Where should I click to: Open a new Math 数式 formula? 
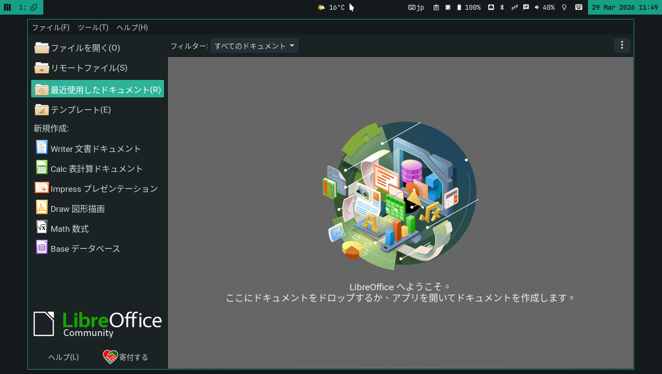tap(97, 228)
